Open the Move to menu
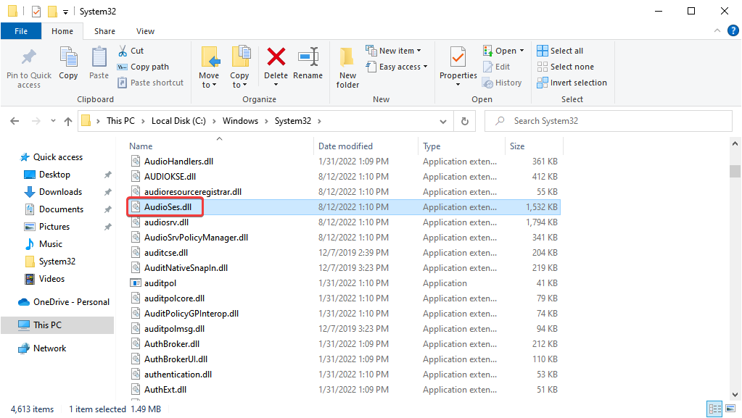 point(209,67)
